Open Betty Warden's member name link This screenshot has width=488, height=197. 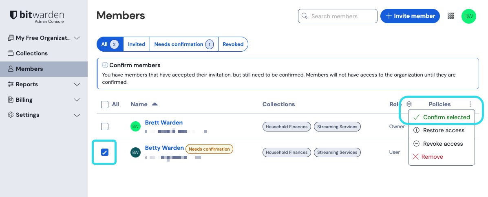[164, 148]
